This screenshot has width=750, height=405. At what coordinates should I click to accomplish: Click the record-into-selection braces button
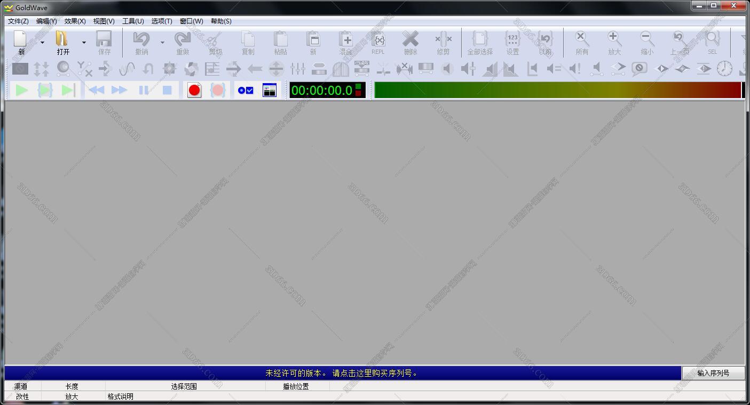(218, 90)
